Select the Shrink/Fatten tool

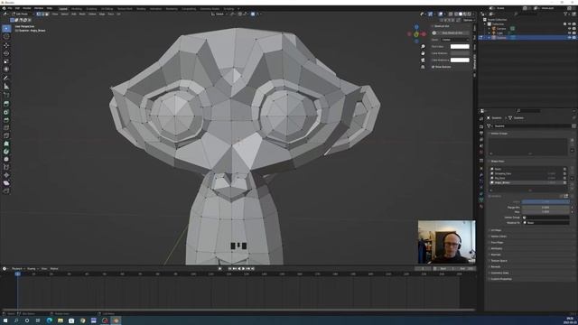[x=6, y=175]
